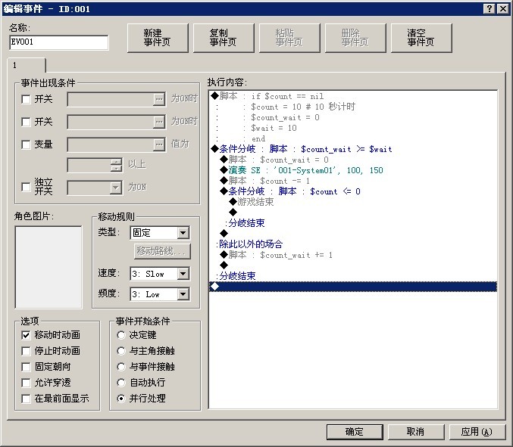This screenshot has height=447, width=513.
Task: Click the highlighted empty command row at list end
Action: 353,287
